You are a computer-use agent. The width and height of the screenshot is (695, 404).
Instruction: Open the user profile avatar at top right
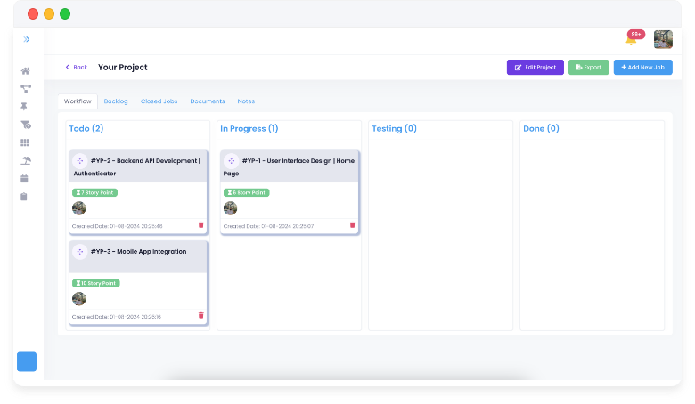click(x=663, y=39)
